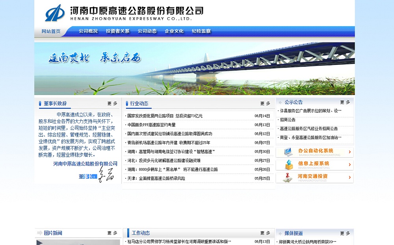Image resolution: width=394 pixels, height=245 pixels.
Task: Click the company name 河南中原高速公路股份有限公司 header
Action: click(137, 11)
